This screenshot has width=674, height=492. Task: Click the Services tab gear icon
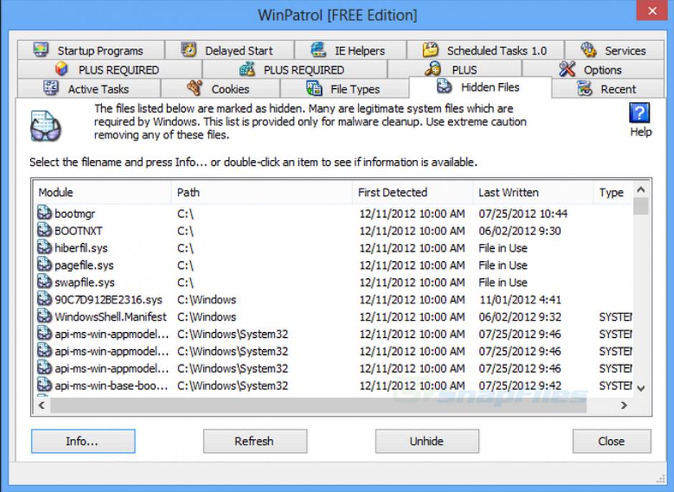(x=589, y=50)
